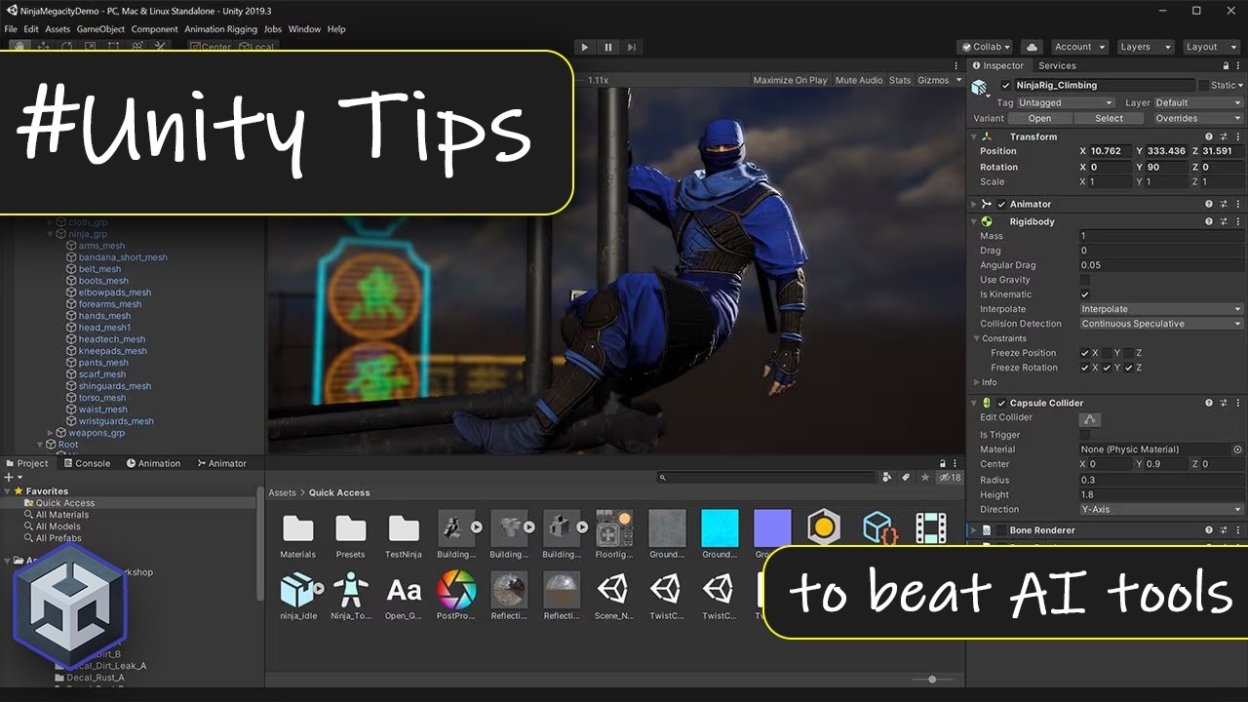Open the Direction dropdown showing Y-Axis
This screenshot has height=702, width=1248.
click(x=1161, y=510)
